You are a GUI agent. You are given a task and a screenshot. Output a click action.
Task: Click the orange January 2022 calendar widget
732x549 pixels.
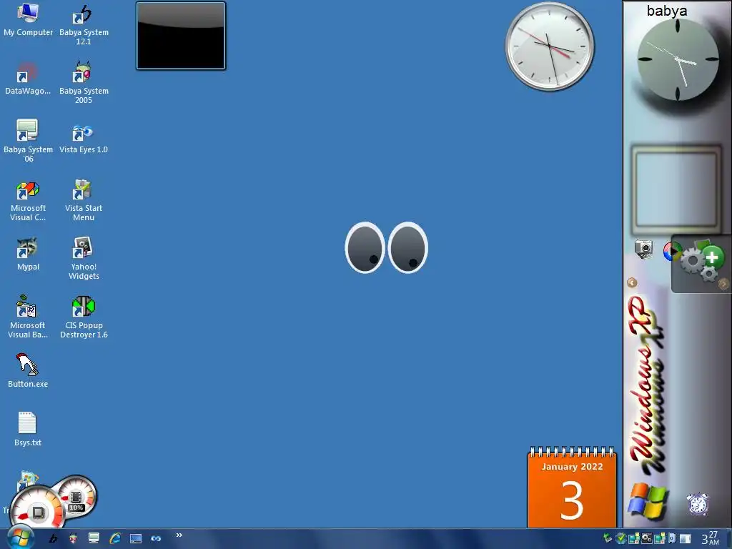[x=572, y=487]
